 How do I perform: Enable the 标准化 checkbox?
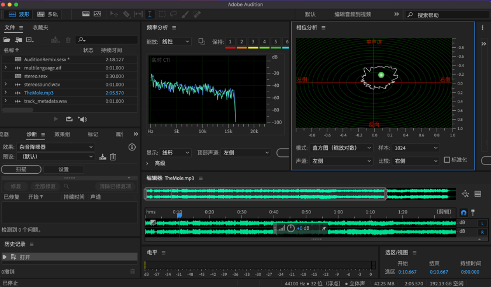pyautogui.click(x=447, y=160)
